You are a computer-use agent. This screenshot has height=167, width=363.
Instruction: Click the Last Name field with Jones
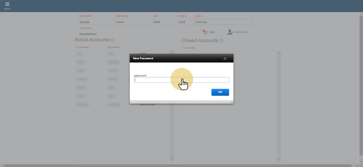tap(133, 22)
